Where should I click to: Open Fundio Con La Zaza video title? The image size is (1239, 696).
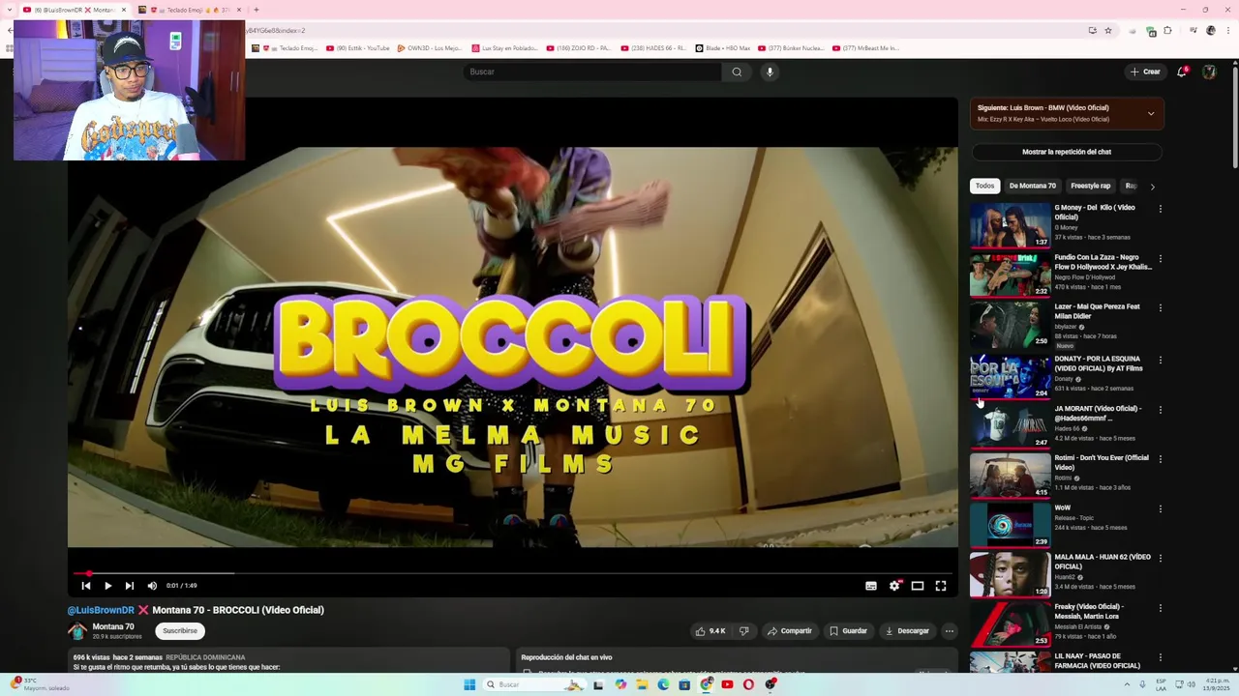[x=1103, y=262]
